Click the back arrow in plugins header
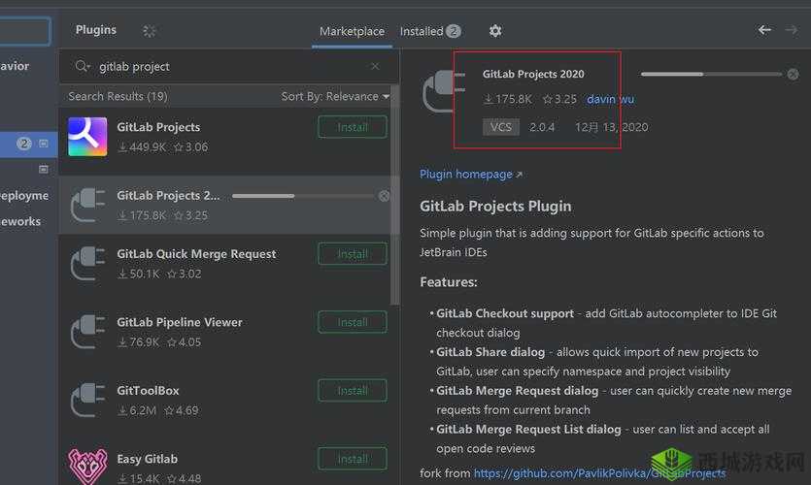Viewport: 811px width, 485px height. (x=764, y=30)
